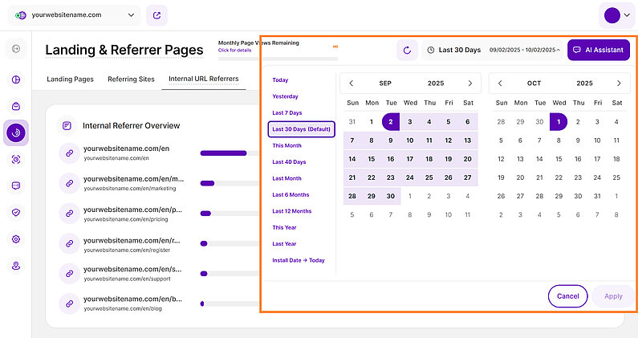Viewport: 638px width, 338px height.
Task: Open the settings gear in sidebar
Action: click(16, 239)
